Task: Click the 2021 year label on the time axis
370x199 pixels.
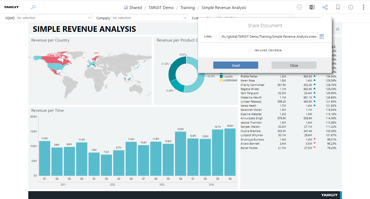Action: click(63, 185)
